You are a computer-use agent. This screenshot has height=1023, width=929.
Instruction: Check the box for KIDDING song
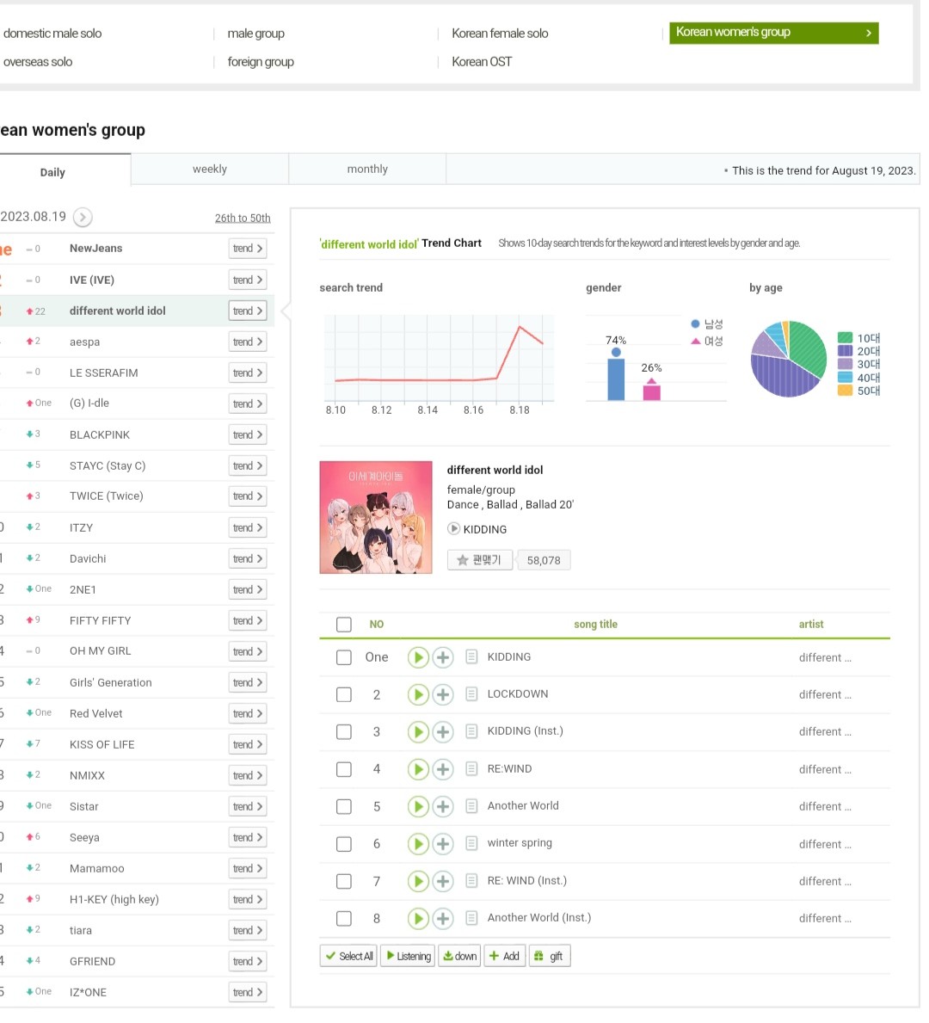(344, 657)
